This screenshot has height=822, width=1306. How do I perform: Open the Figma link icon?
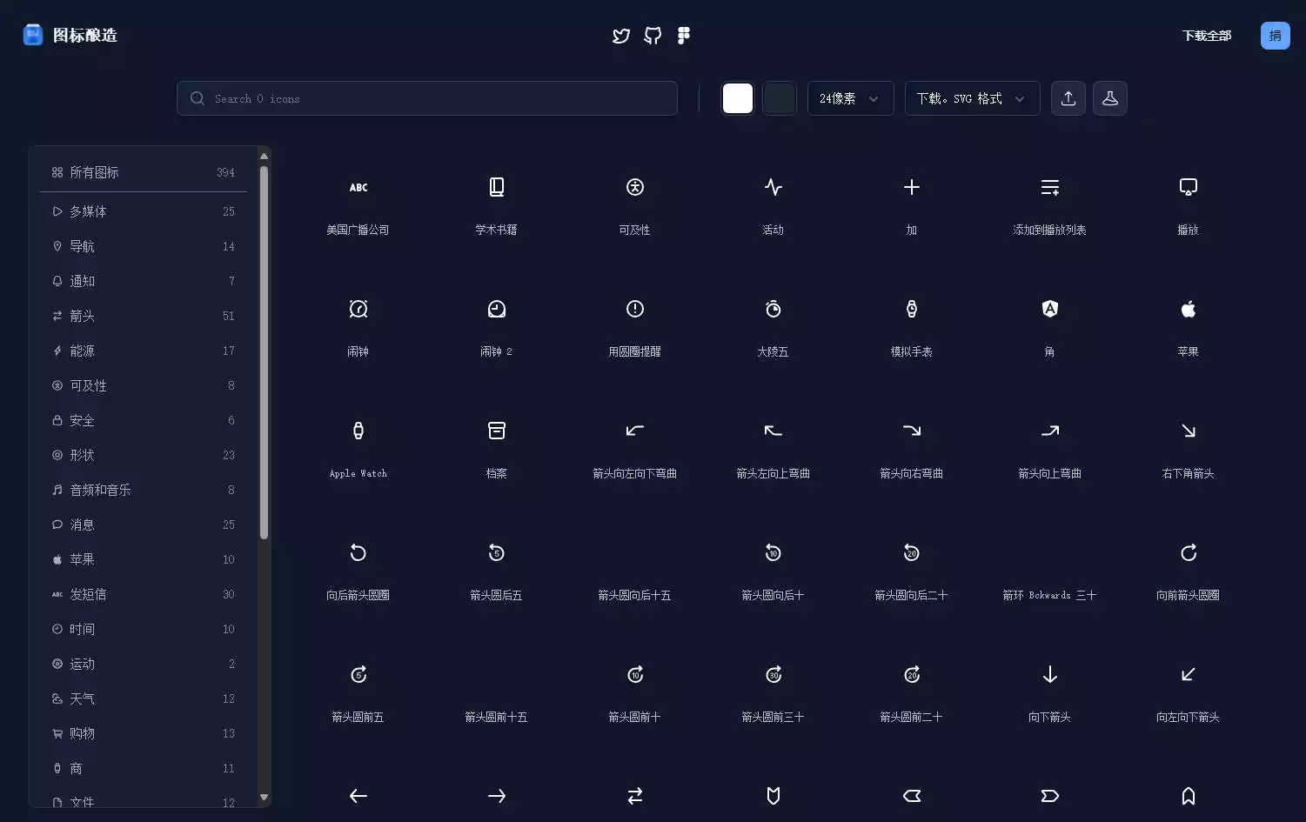(x=684, y=36)
